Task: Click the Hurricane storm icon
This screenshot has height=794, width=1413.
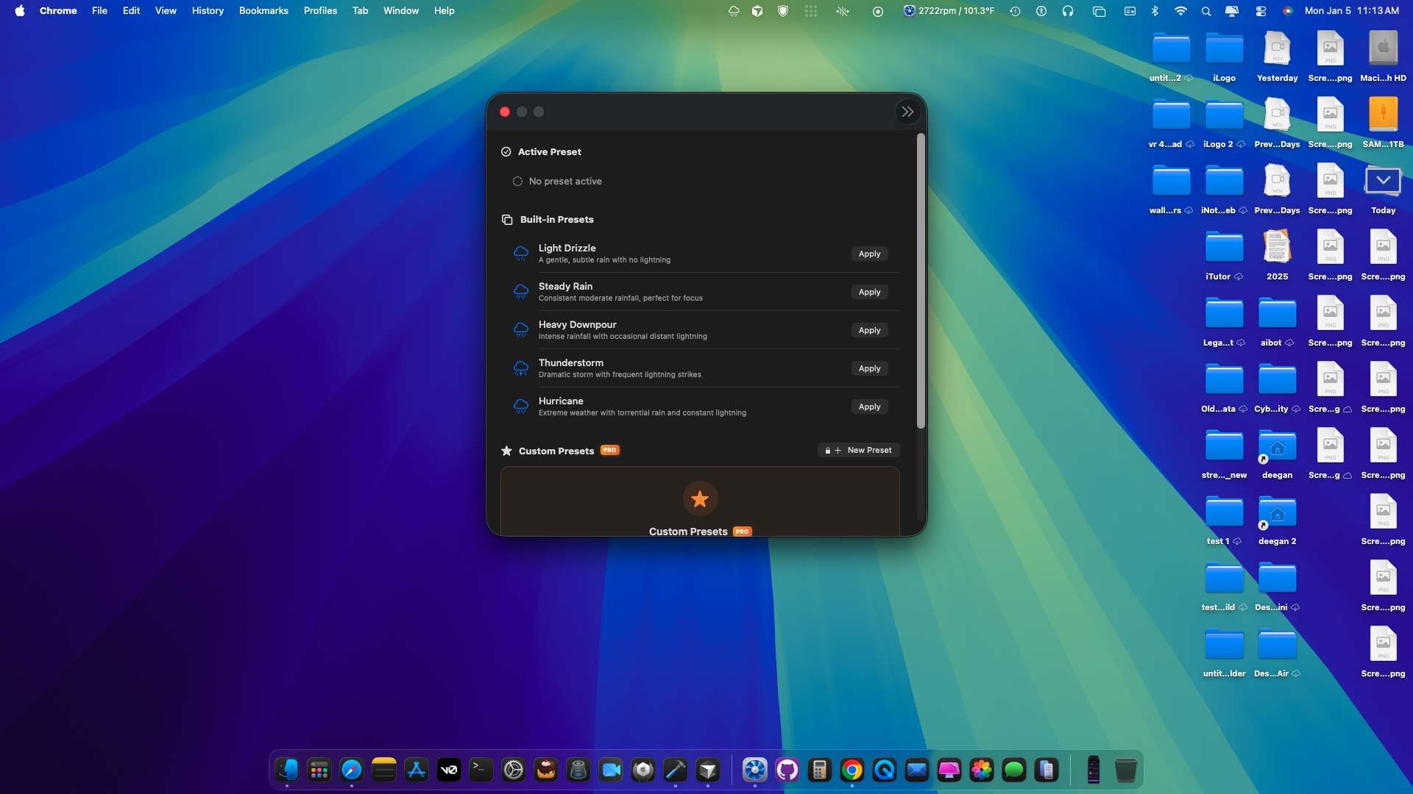Action: tap(521, 406)
